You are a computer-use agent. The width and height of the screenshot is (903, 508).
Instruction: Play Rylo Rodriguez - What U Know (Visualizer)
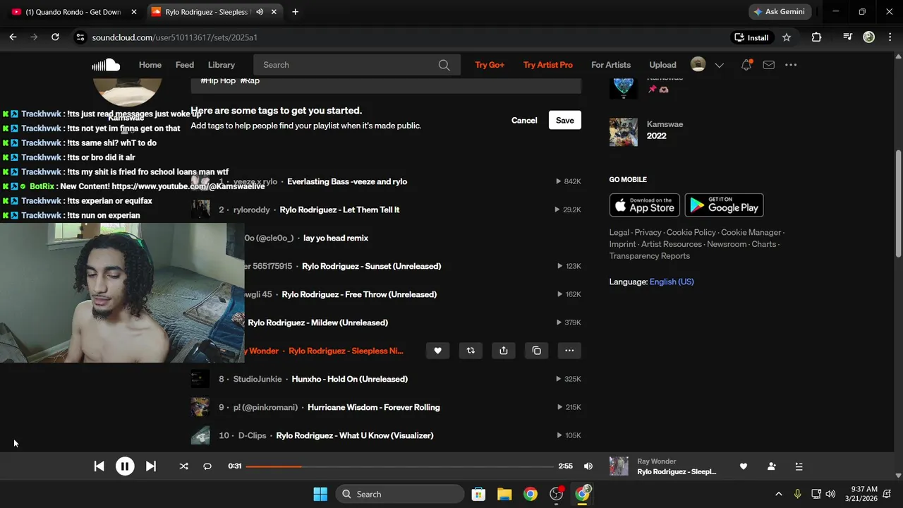tap(355, 435)
